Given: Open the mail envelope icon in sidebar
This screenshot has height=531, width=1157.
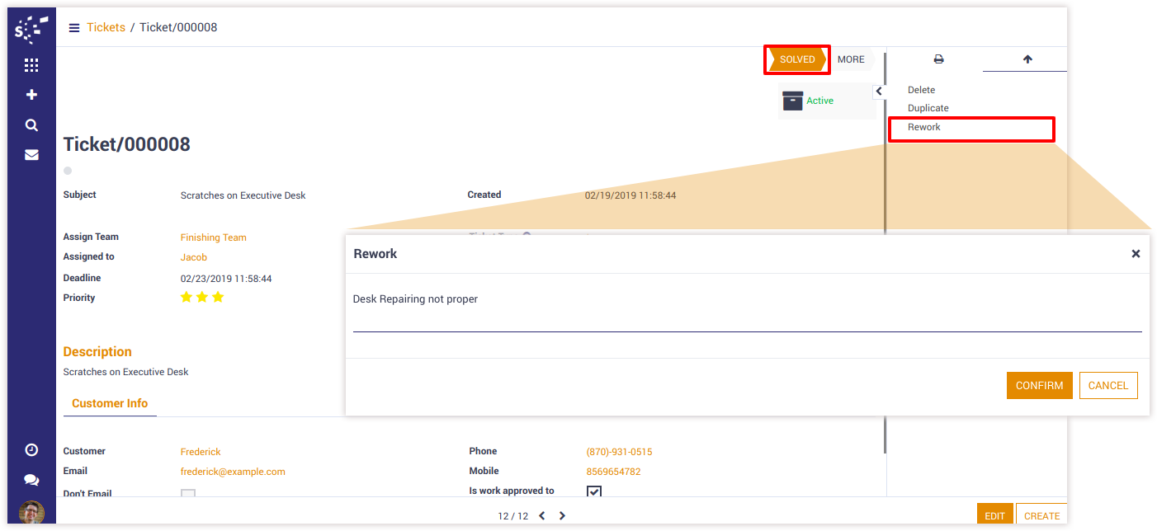Looking at the screenshot, I should [x=31, y=154].
